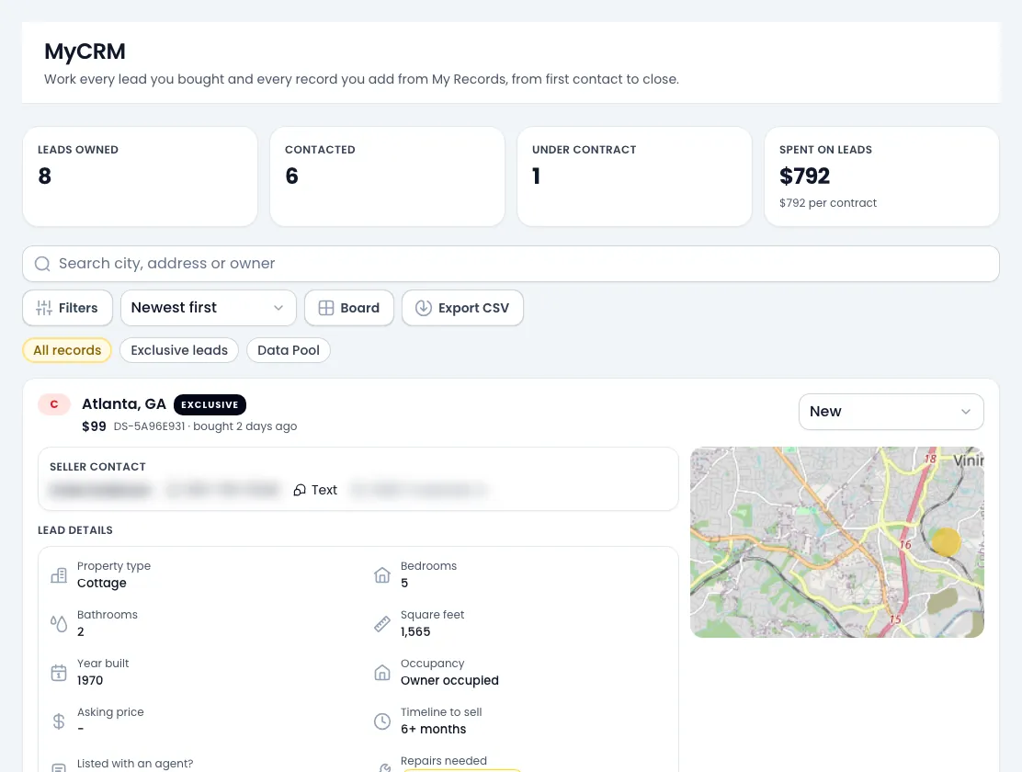
Task: Click the Export CSV download icon
Action: 424,308
